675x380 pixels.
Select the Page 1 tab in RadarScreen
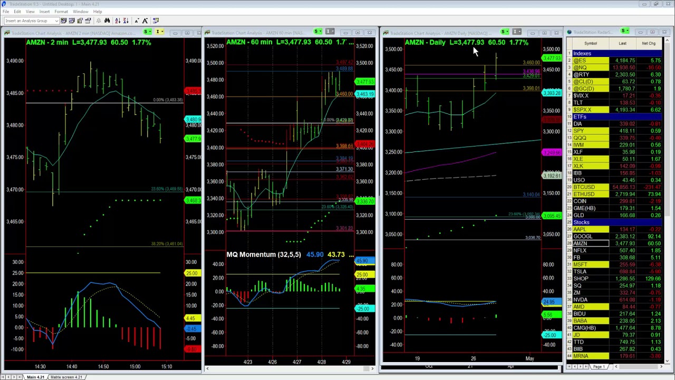click(x=599, y=366)
